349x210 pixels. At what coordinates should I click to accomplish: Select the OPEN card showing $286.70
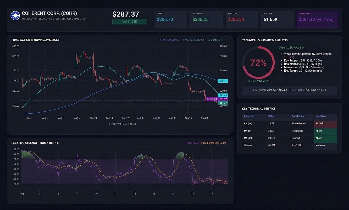[x=171, y=19]
